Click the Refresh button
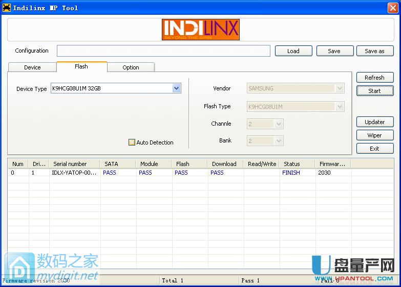 tap(374, 78)
